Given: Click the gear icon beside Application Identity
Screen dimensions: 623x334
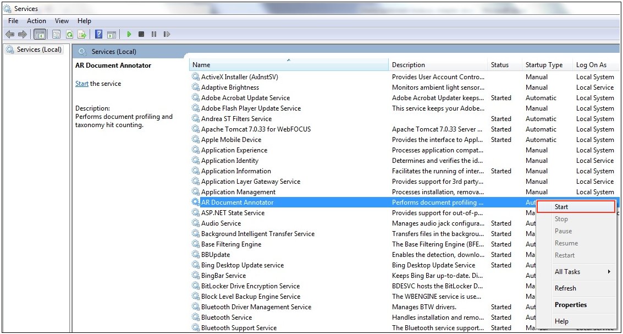Looking at the screenshot, I should coord(196,161).
